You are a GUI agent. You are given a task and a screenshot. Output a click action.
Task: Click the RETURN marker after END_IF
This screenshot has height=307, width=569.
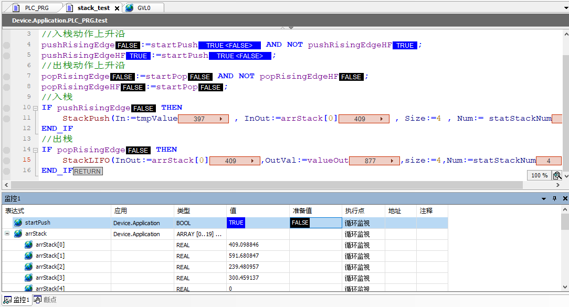pyautogui.click(x=88, y=171)
